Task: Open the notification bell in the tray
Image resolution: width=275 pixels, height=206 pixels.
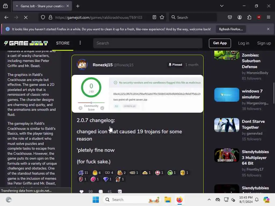Action: click(x=256, y=200)
